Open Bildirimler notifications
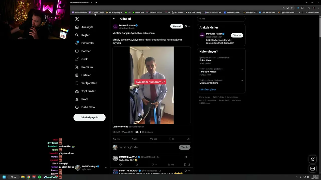 pos(85,43)
